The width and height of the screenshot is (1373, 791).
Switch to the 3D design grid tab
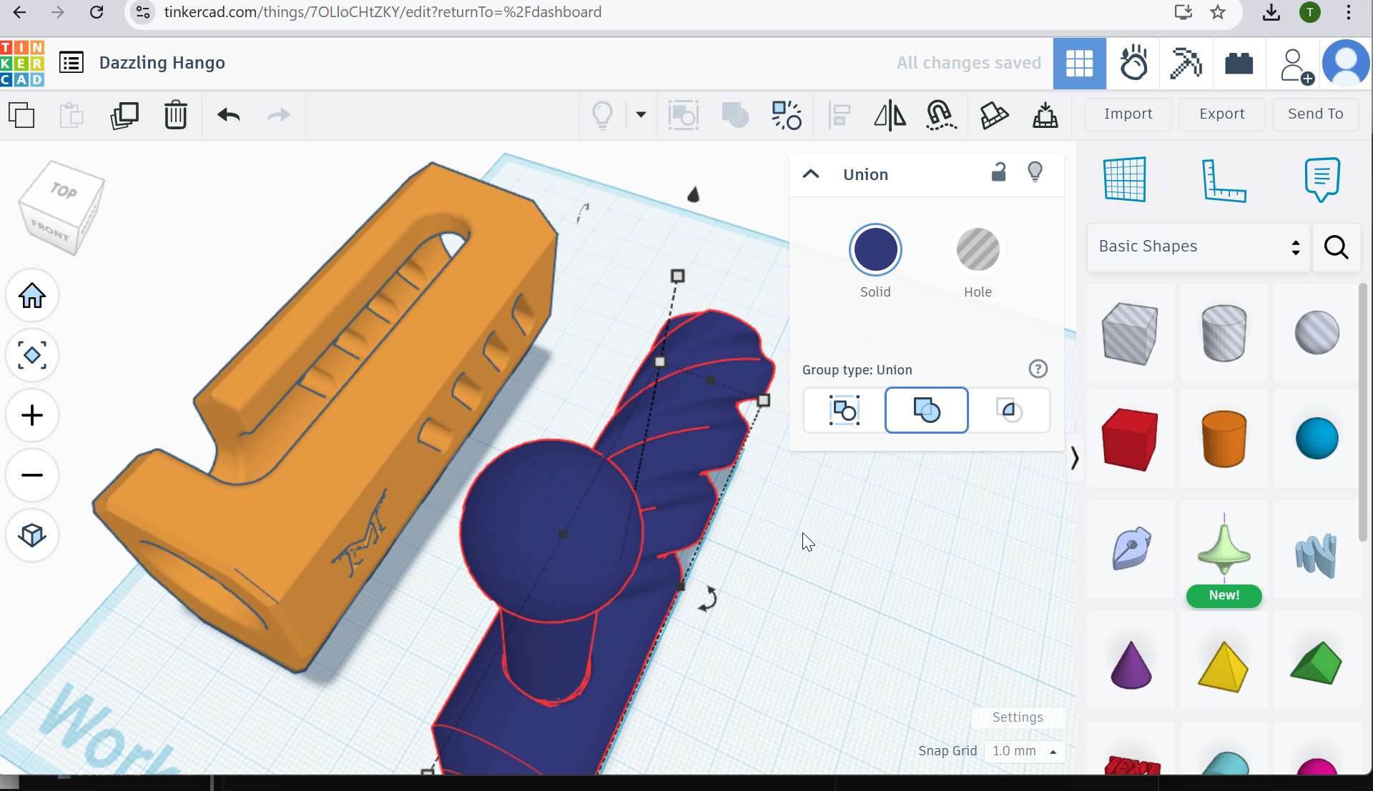tap(1079, 64)
